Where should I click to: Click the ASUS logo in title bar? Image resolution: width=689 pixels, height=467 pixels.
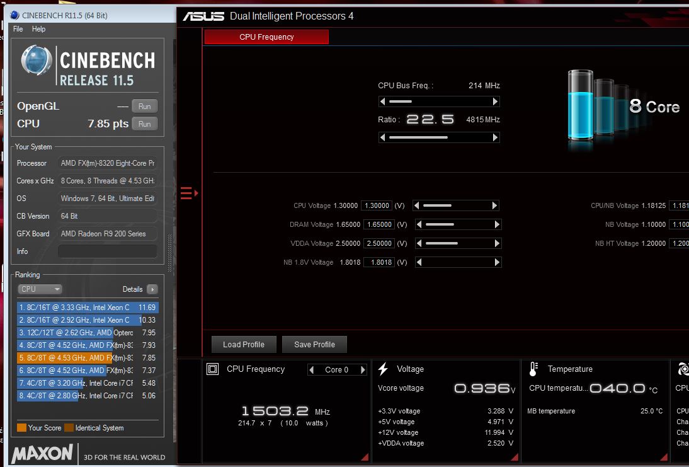[x=203, y=16]
